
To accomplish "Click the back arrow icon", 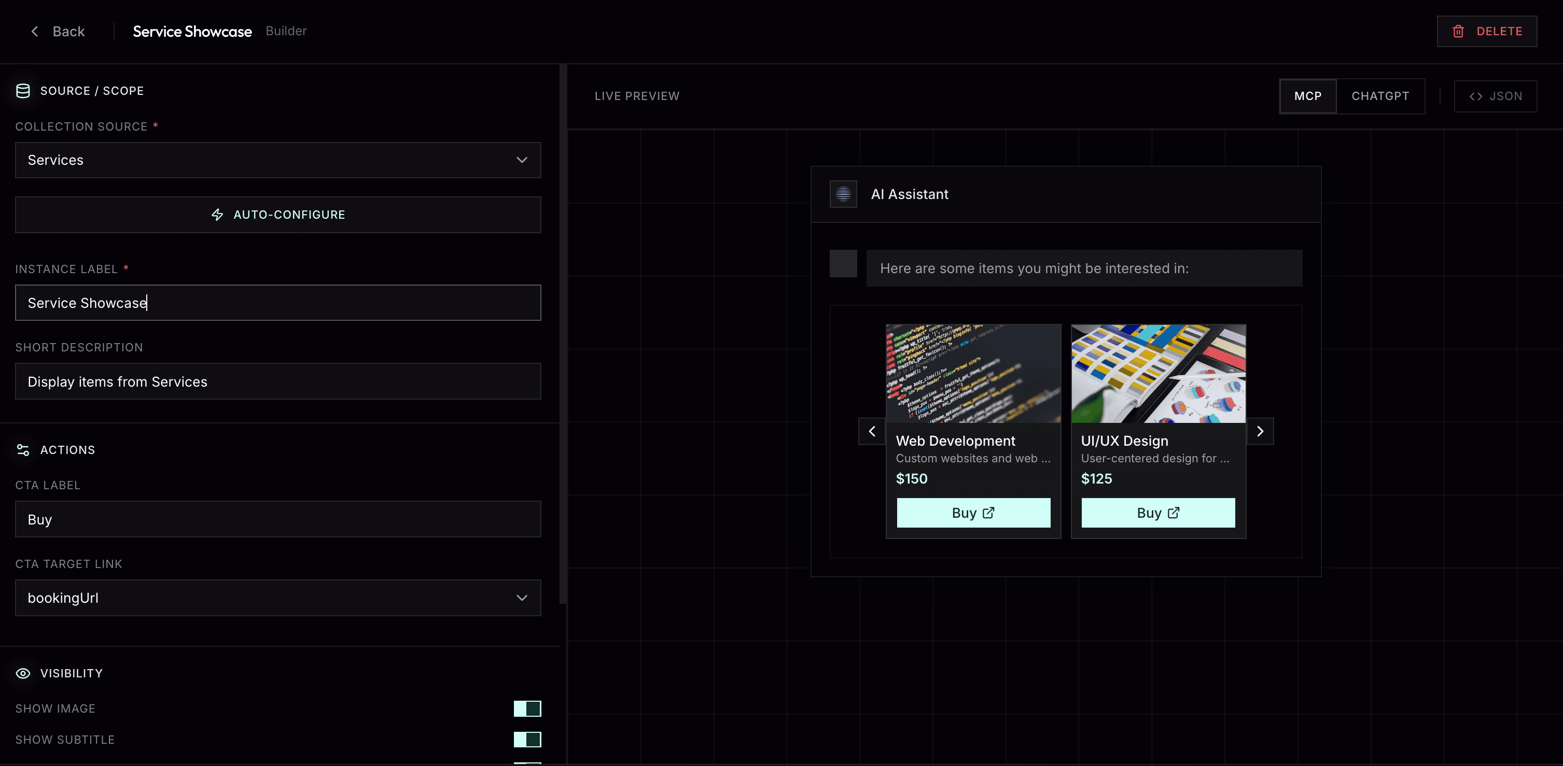I will click(x=35, y=32).
